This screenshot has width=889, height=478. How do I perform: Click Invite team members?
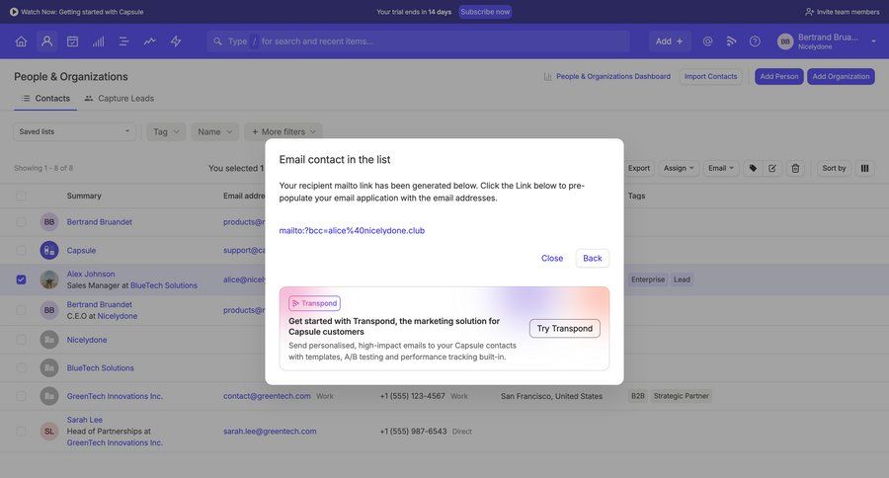click(x=842, y=11)
